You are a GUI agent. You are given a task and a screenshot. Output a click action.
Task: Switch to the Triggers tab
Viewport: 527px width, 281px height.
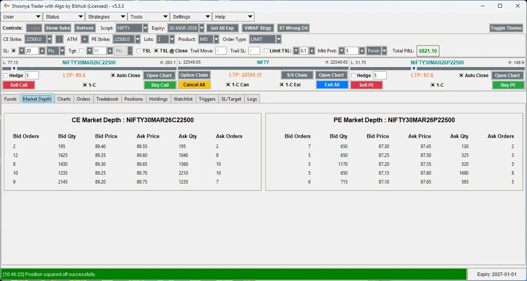click(x=207, y=99)
